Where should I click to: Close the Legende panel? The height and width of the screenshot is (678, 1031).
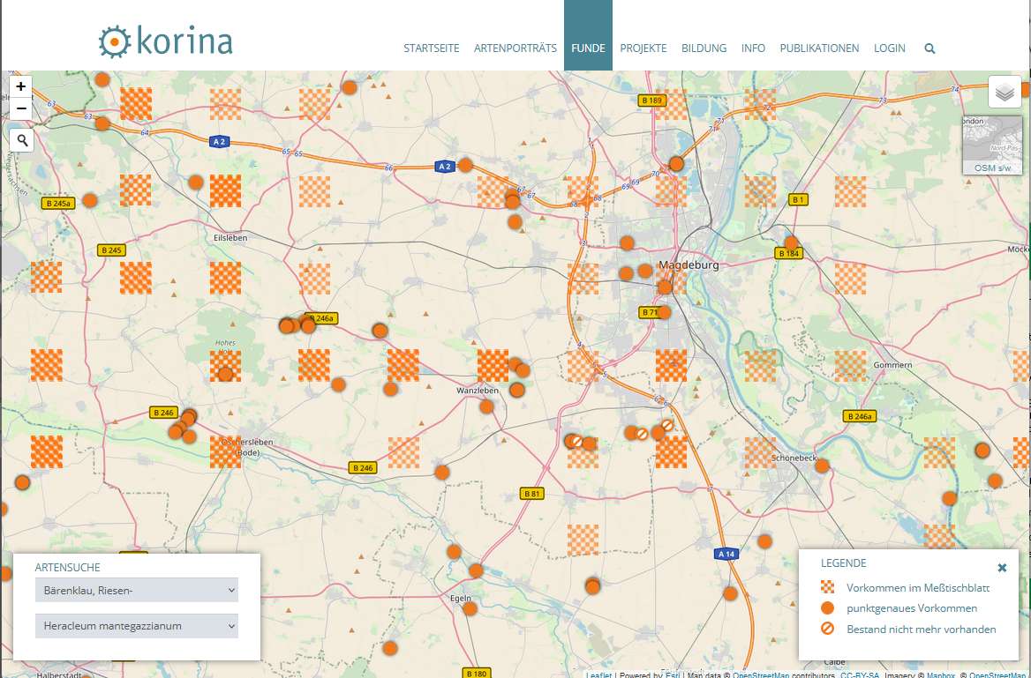[x=1002, y=568]
